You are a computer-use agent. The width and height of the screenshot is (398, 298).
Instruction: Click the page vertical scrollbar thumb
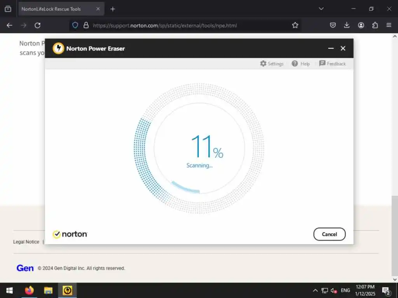coord(395,236)
